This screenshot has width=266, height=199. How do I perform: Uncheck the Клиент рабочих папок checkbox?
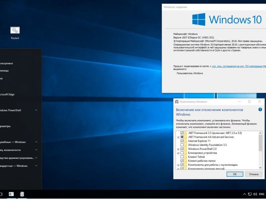182,161
